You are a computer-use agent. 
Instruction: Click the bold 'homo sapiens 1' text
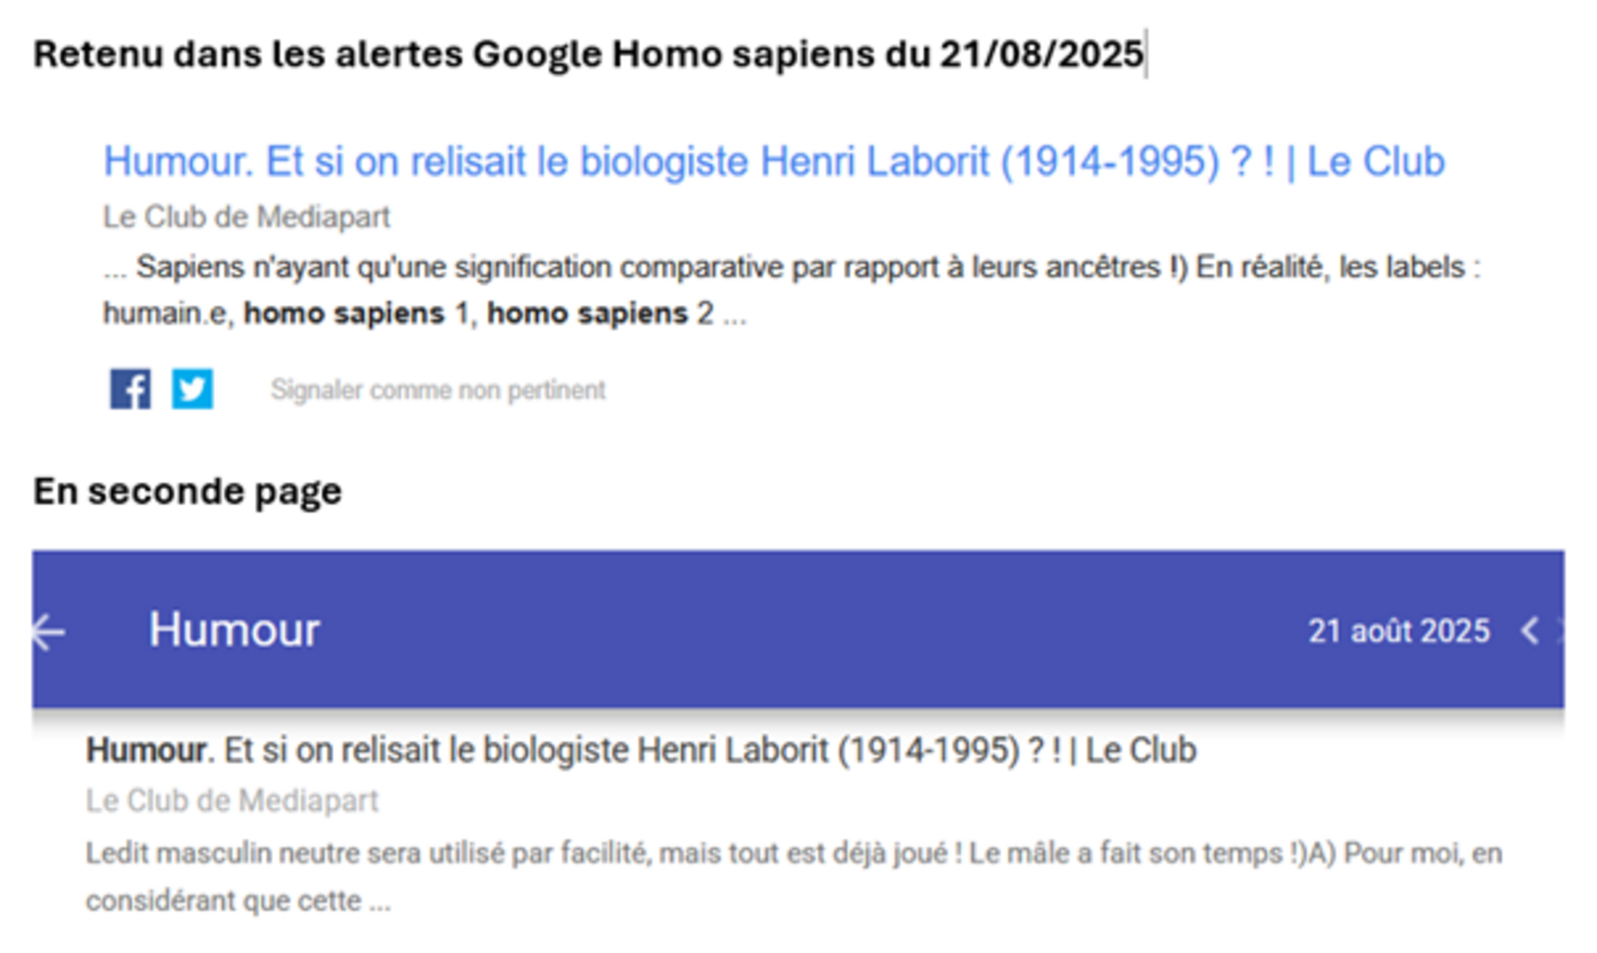tap(356, 314)
